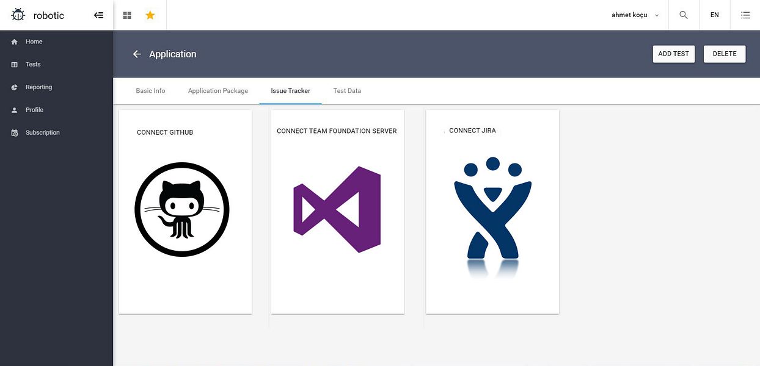Open the grid apps icon in top bar
Image resolution: width=760 pixels, height=366 pixels.
point(127,15)
